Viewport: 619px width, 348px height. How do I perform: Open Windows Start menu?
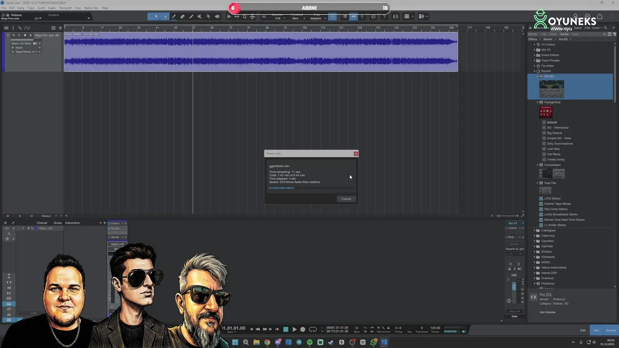235,342
